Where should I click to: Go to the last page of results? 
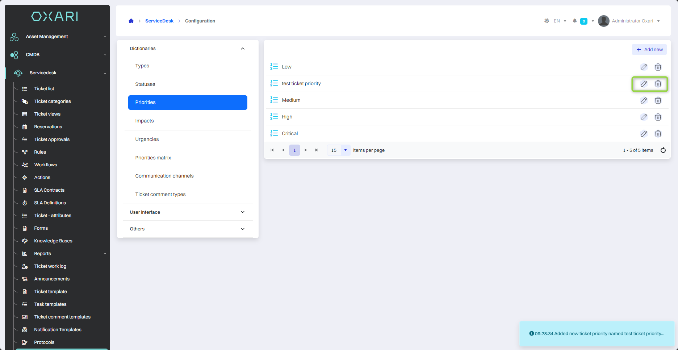coord(317,150)
